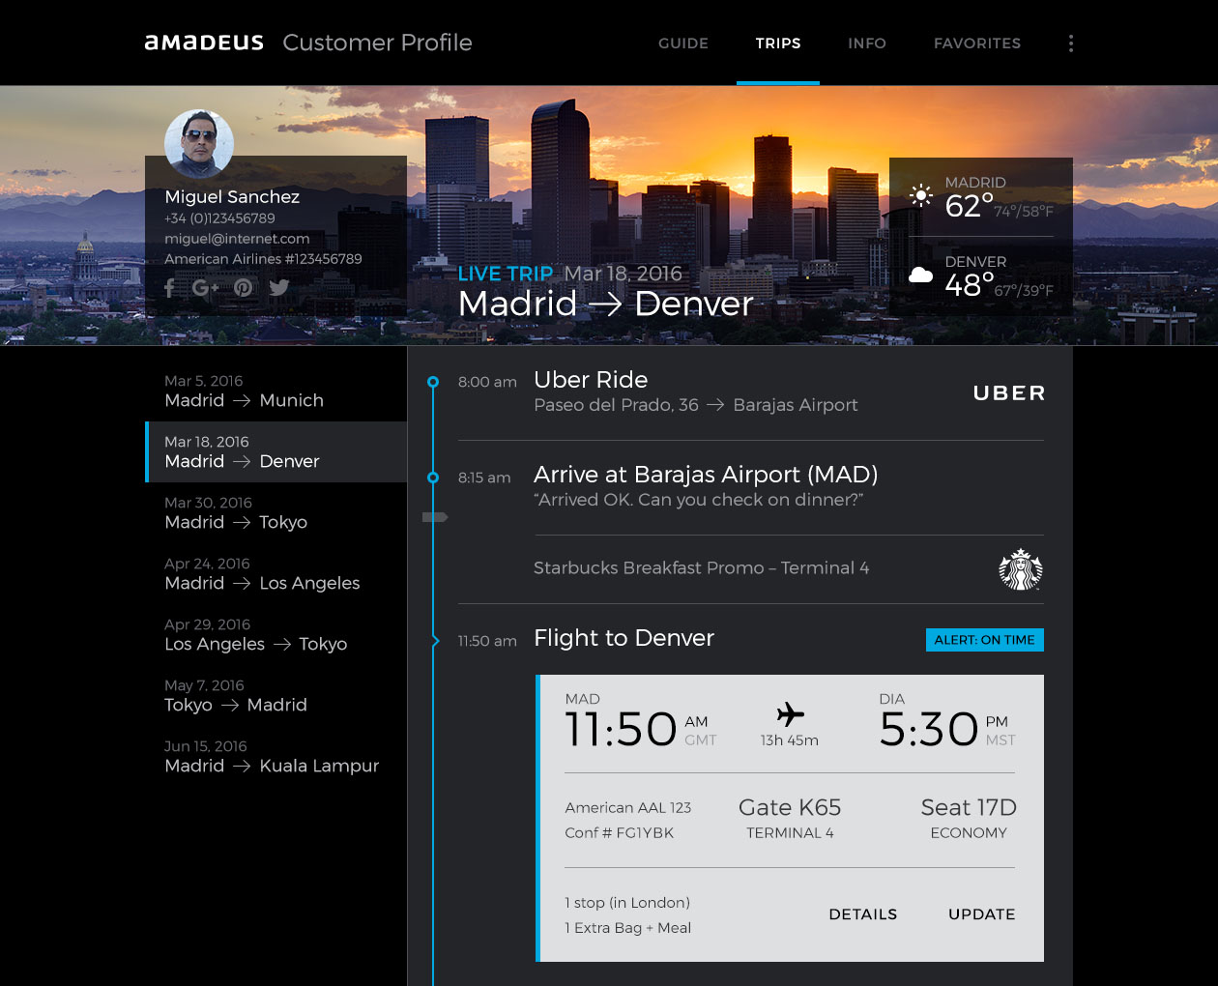Click the LIVE TRIP label
This screenshot has height=986, width=1218.
click(506, 274)
